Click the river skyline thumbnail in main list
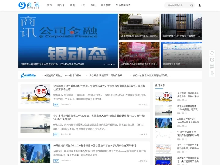Screen dimensions: 220x165 [x=35, y=124]
